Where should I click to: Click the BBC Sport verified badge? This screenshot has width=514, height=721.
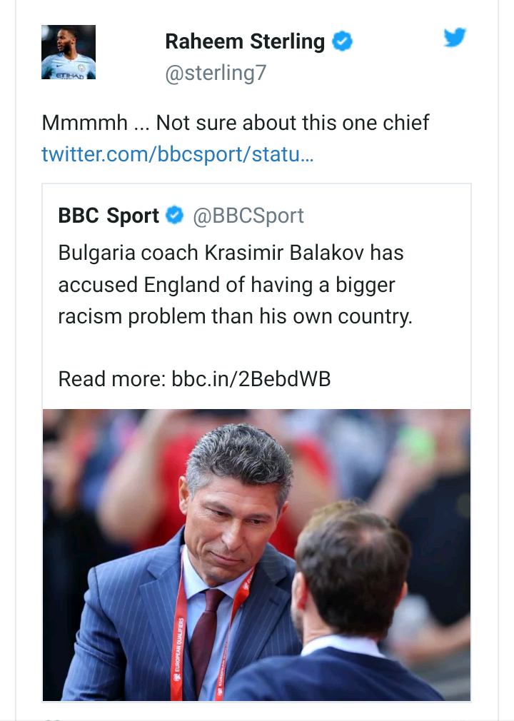click(x=175, y=216)
